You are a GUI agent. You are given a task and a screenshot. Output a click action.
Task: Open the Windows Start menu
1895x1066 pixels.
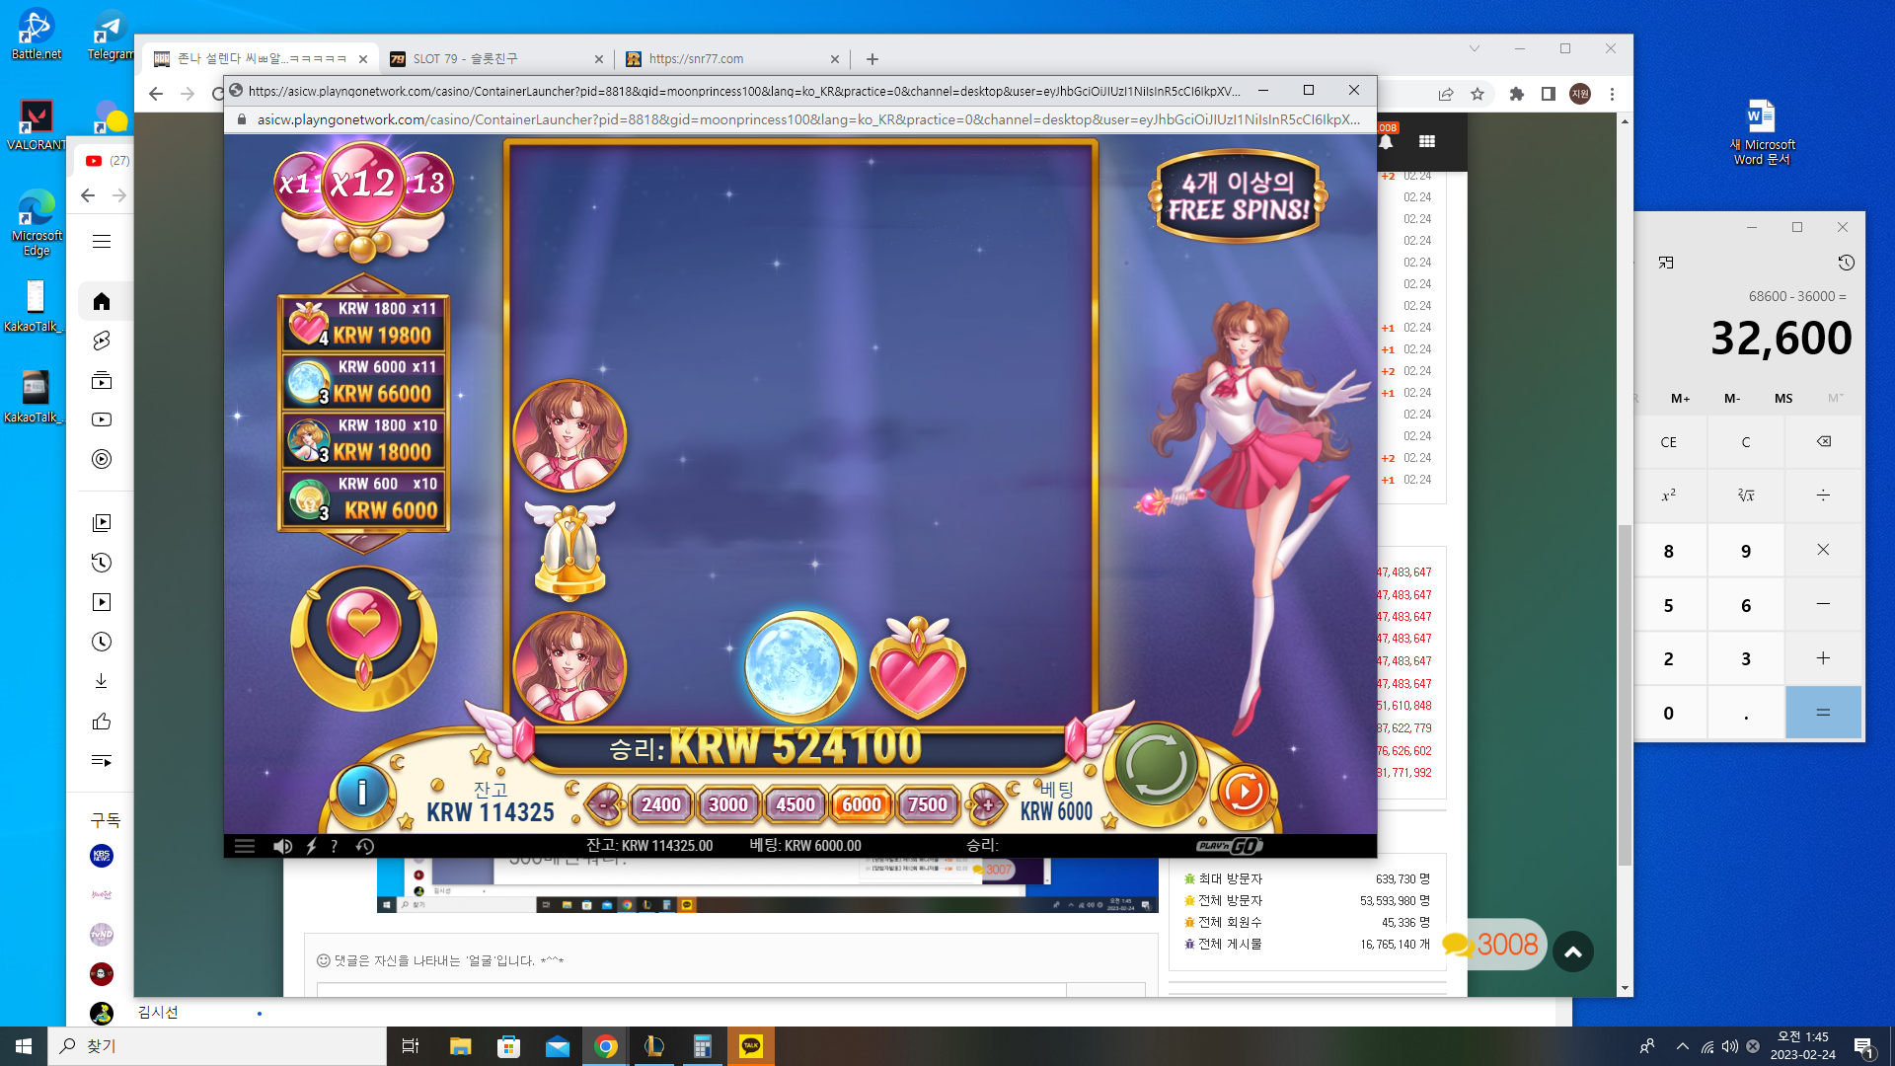tap(24, 1046)
